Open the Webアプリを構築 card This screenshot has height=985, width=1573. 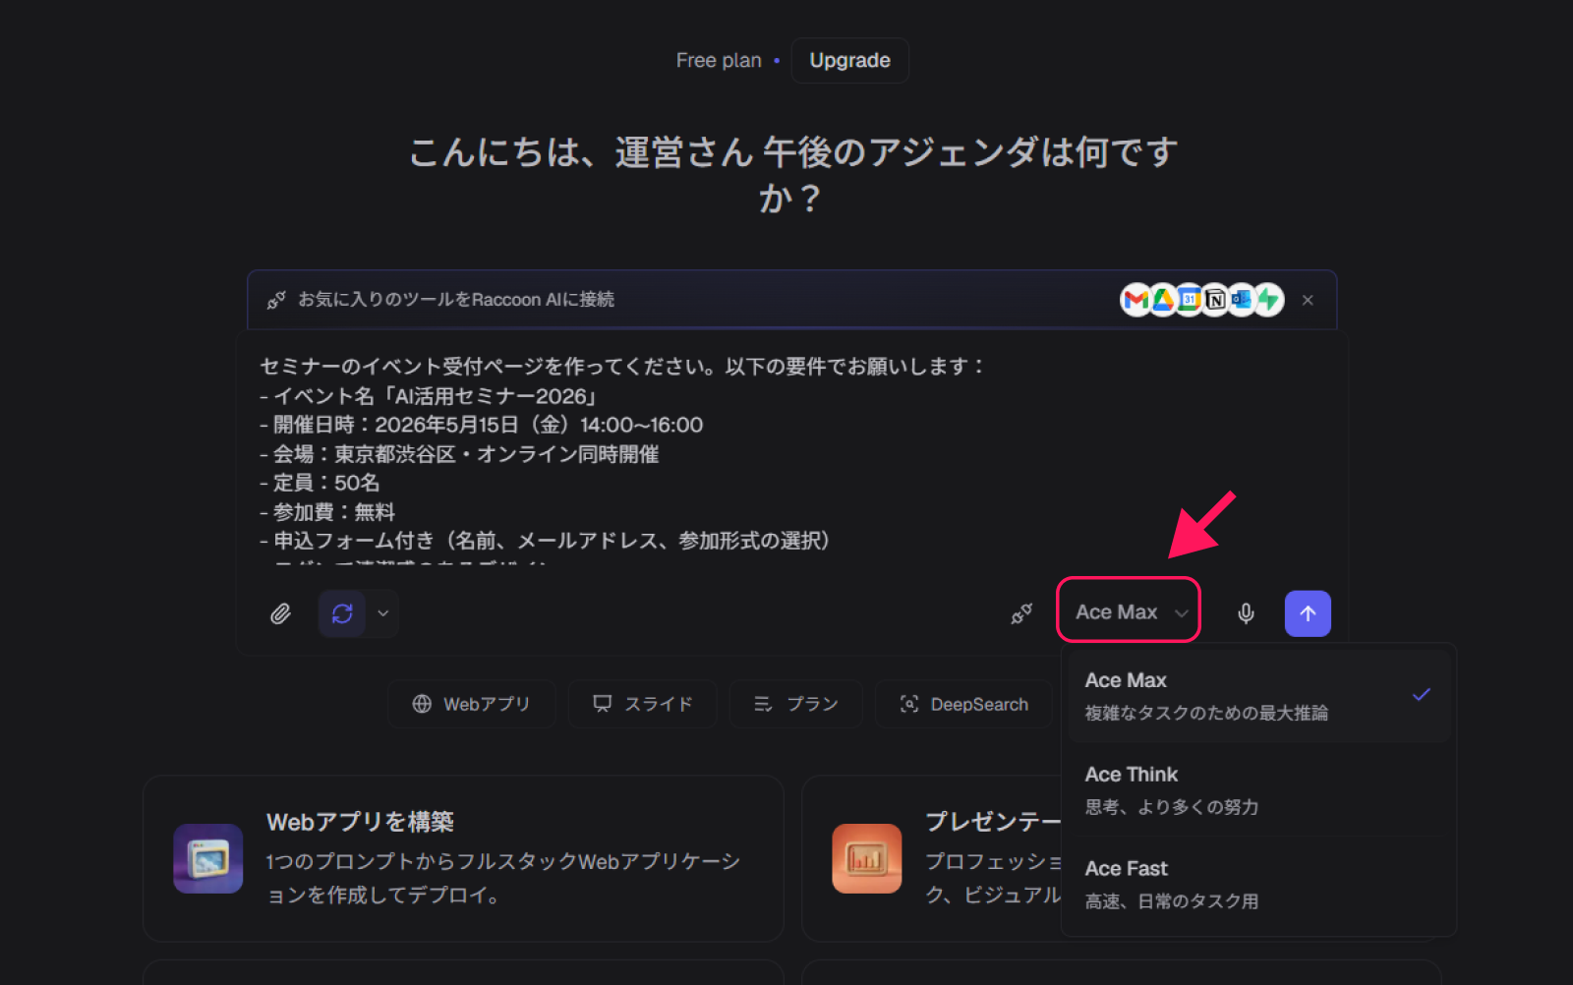click(x=463, y=858)
